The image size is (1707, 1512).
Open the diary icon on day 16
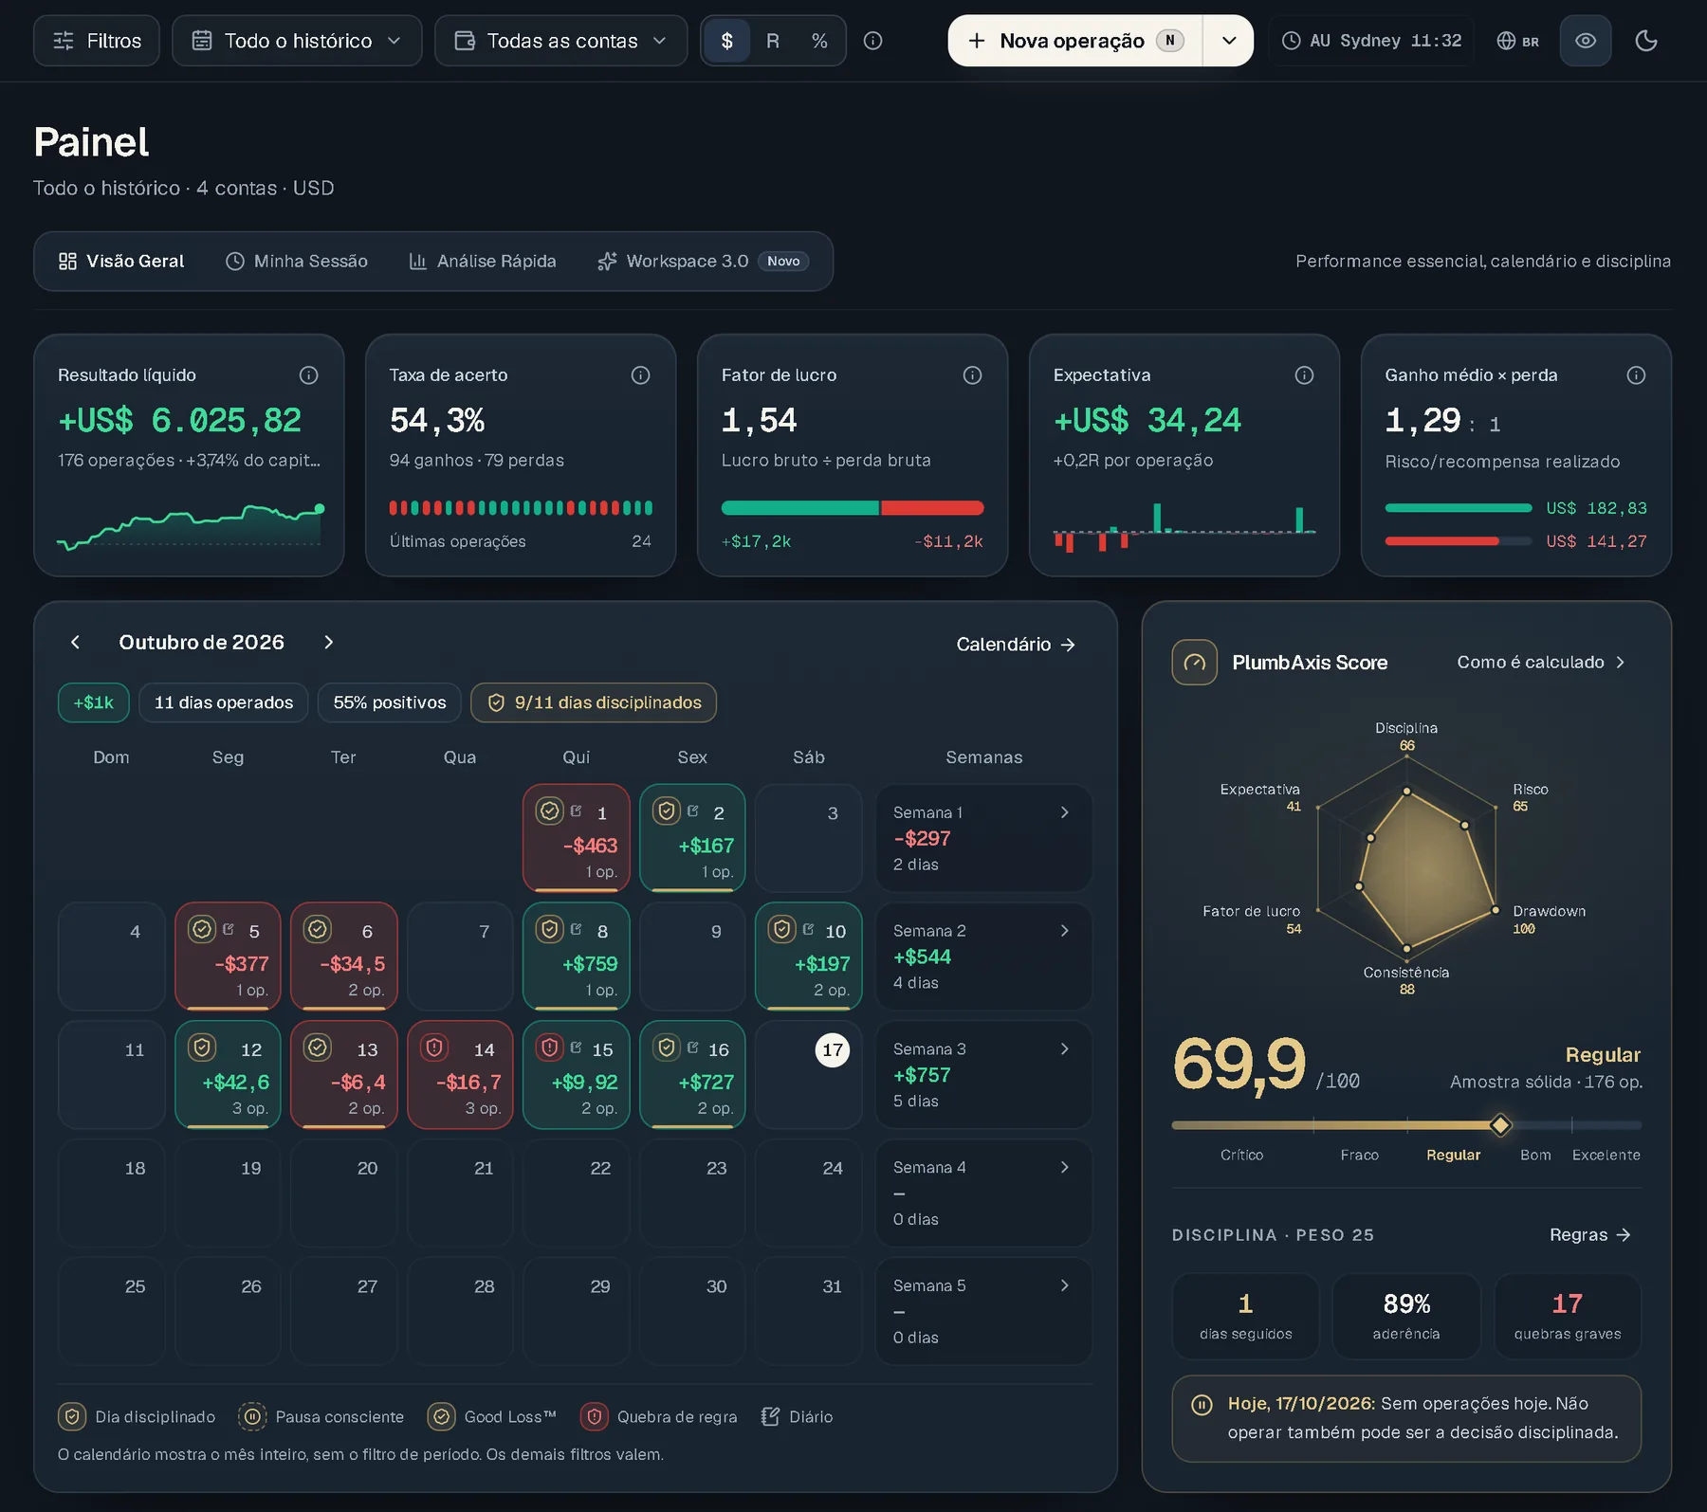coord(693,1047)
